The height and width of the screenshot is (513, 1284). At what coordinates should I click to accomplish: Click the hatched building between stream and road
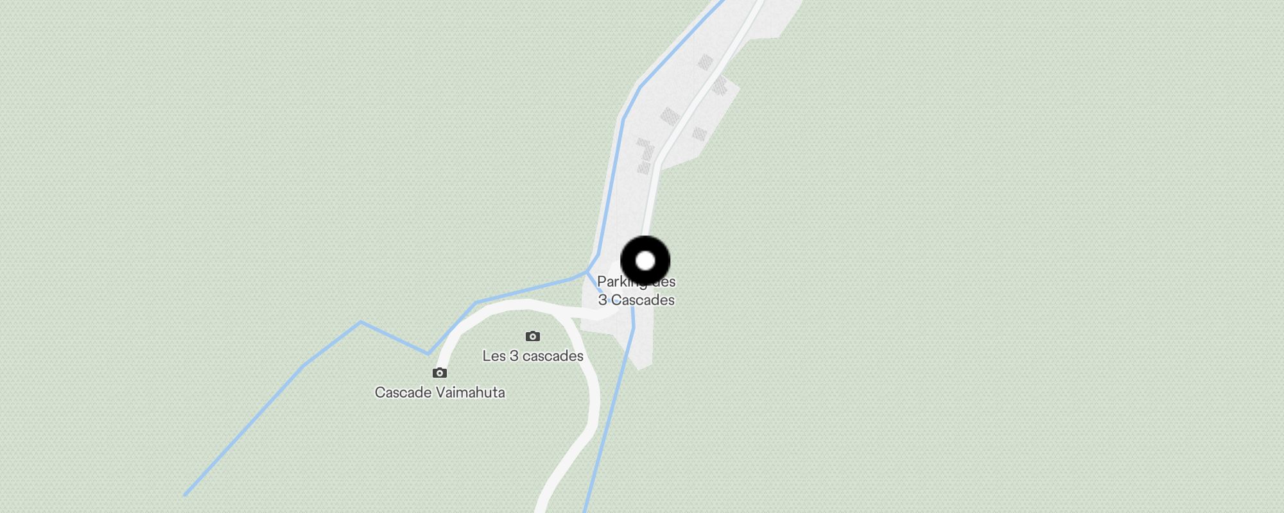click(670, 117)
